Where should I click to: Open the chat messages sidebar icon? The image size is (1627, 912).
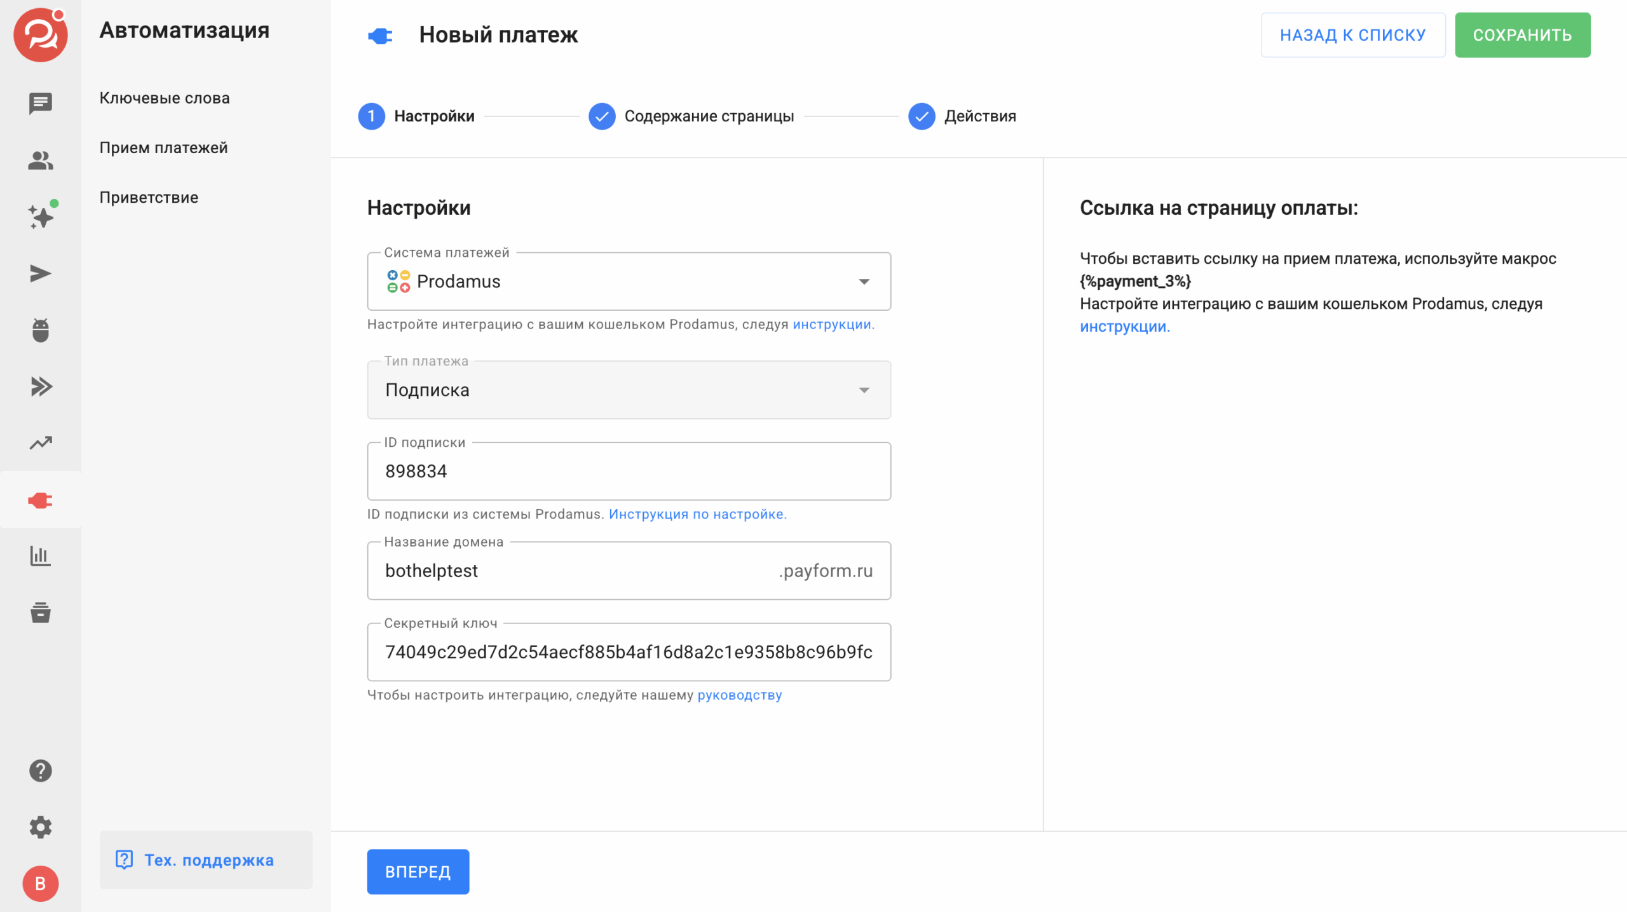click(x=40, y=103)
